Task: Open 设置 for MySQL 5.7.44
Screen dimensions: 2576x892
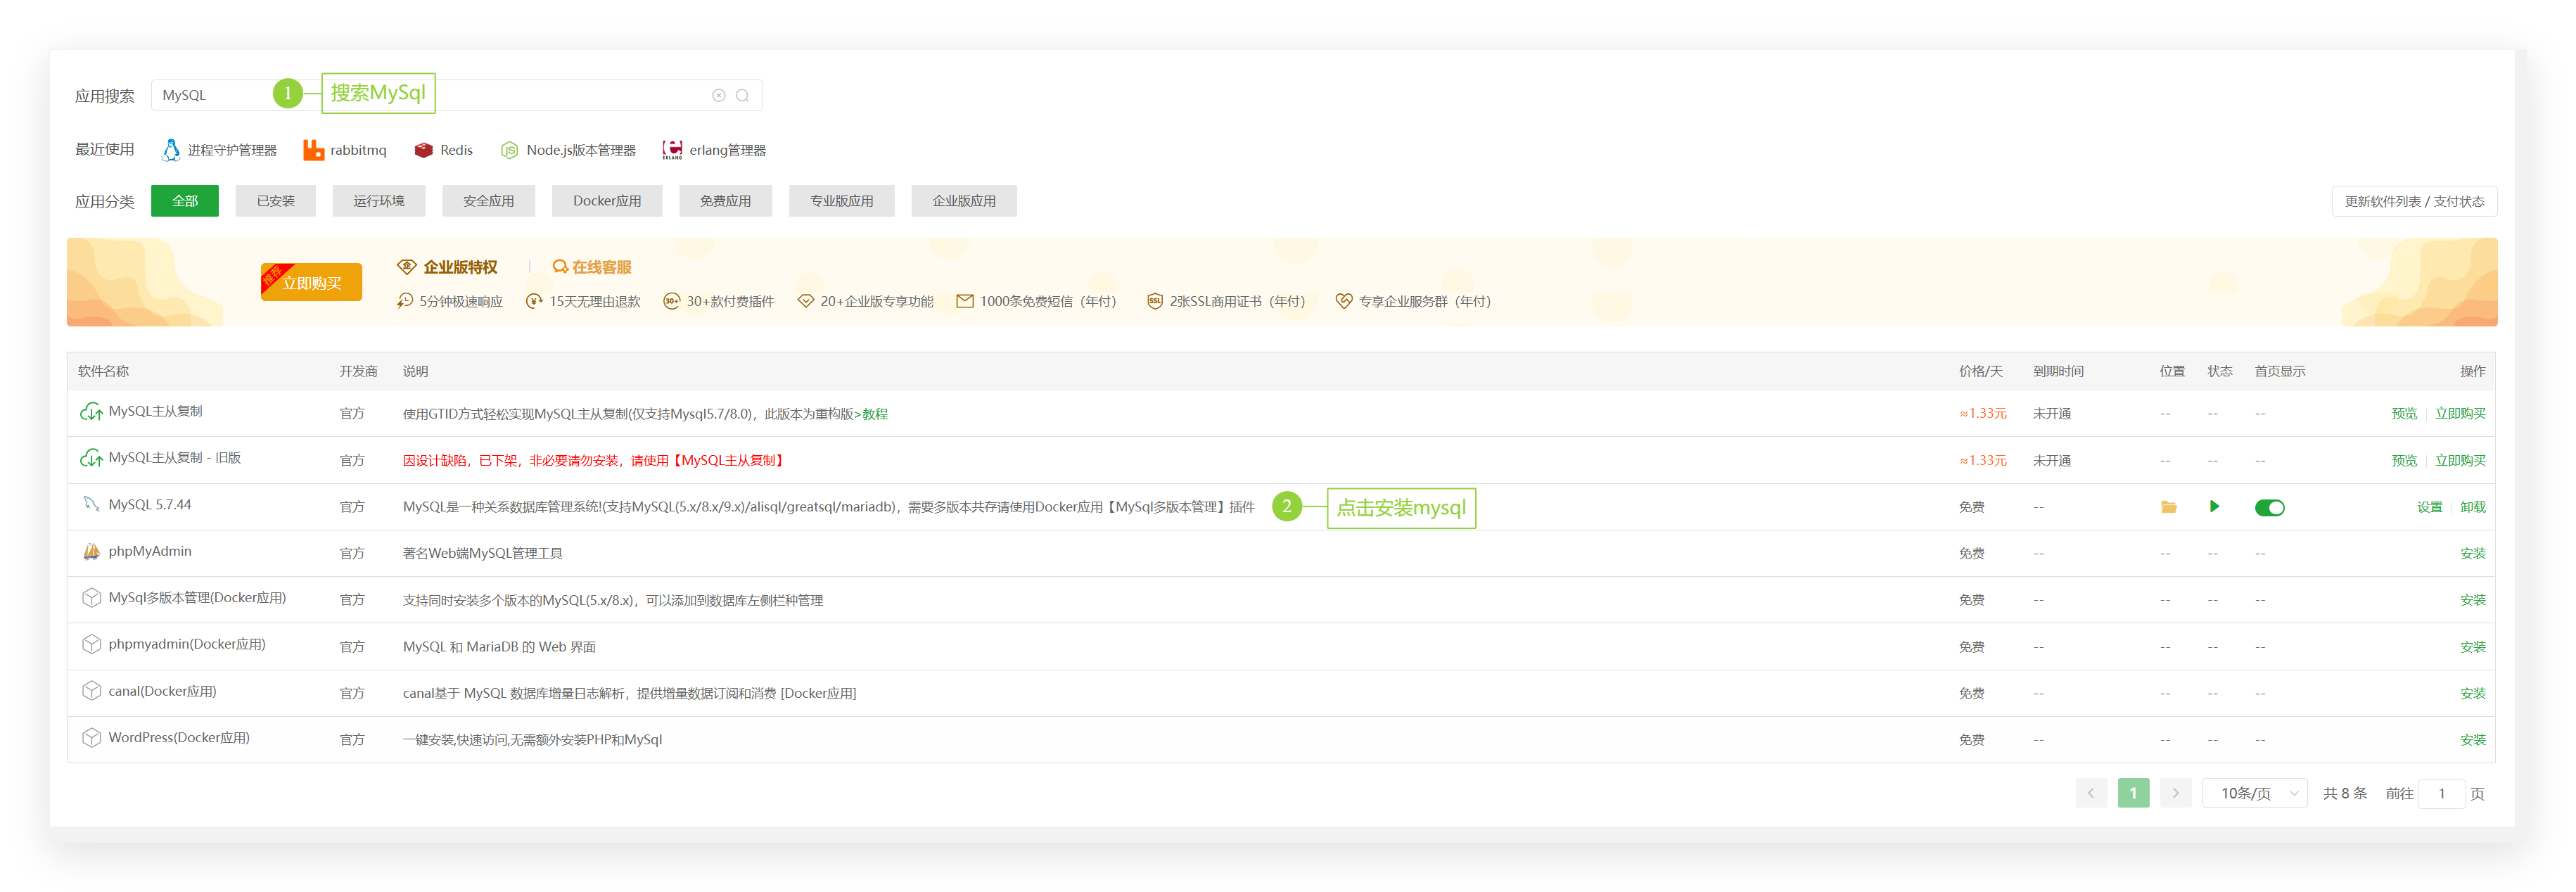Action: [2429, 507]
